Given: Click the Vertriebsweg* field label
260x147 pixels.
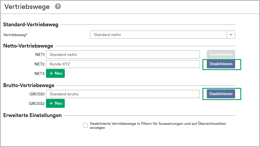Looking at the screenshot, I should [15, 35].
